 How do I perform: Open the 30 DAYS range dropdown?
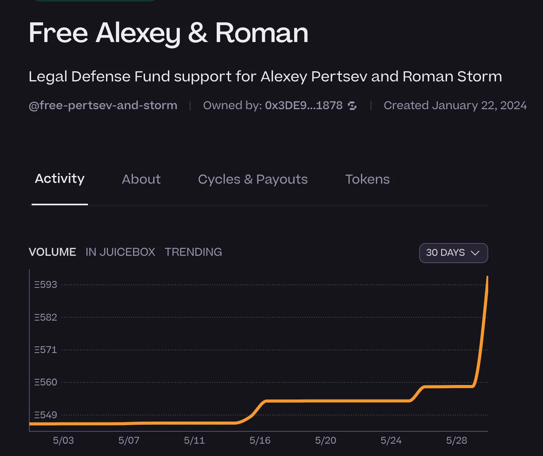453,253
